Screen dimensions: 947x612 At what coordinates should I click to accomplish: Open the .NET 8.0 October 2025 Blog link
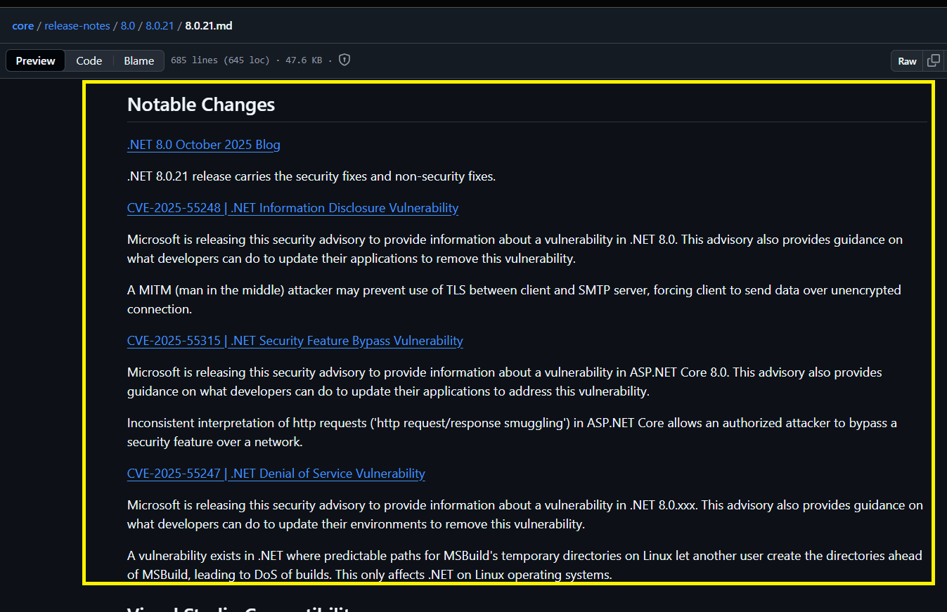203,145
